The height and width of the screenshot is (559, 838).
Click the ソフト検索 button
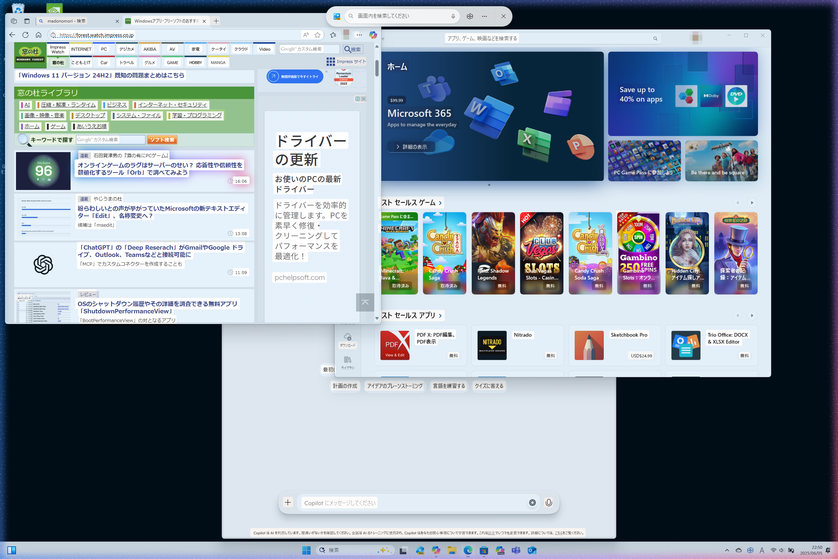coord(161,139)
